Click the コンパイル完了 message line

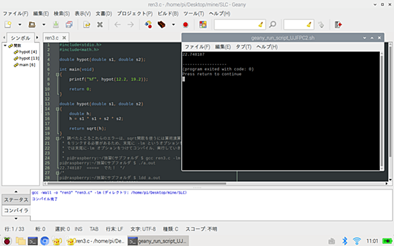(x=45, y=199)
